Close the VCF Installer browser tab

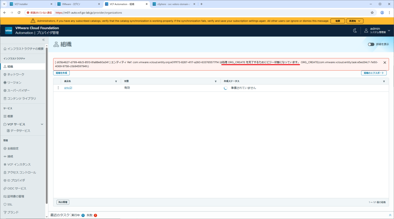pyautogui.click(x=51, y=4)
